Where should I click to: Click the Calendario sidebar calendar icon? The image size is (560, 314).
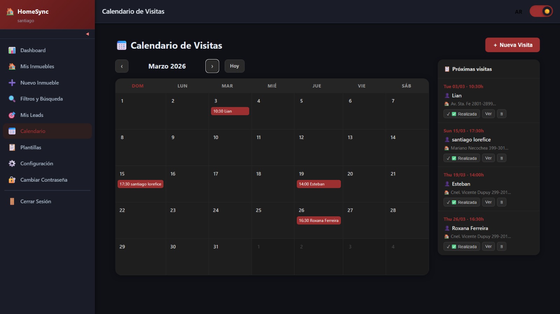tap(12, 131)
